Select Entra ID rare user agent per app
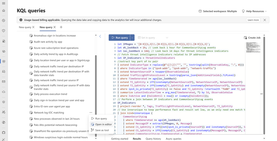This screenshot has height=141, width=277. tap(52, 106)
